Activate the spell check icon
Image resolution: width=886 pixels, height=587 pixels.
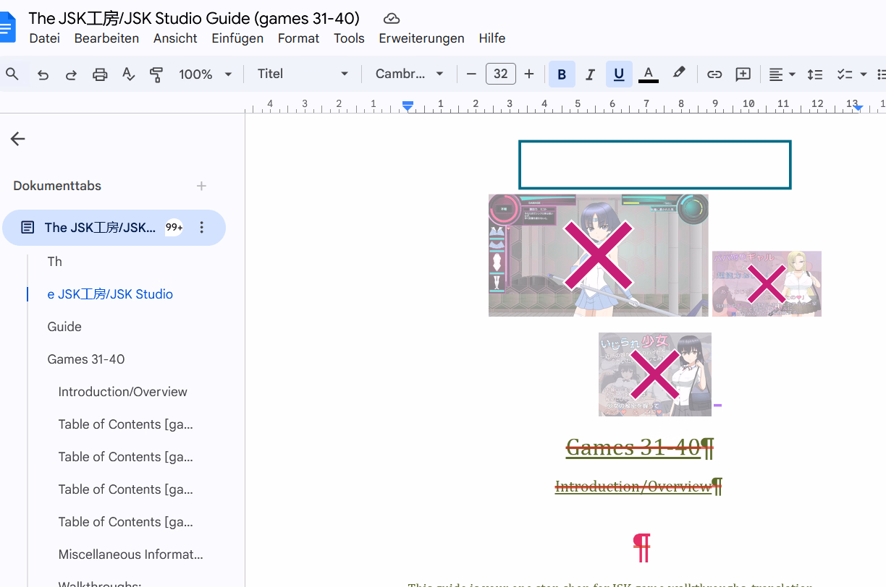pyautogui.click(x=128, y=74)
